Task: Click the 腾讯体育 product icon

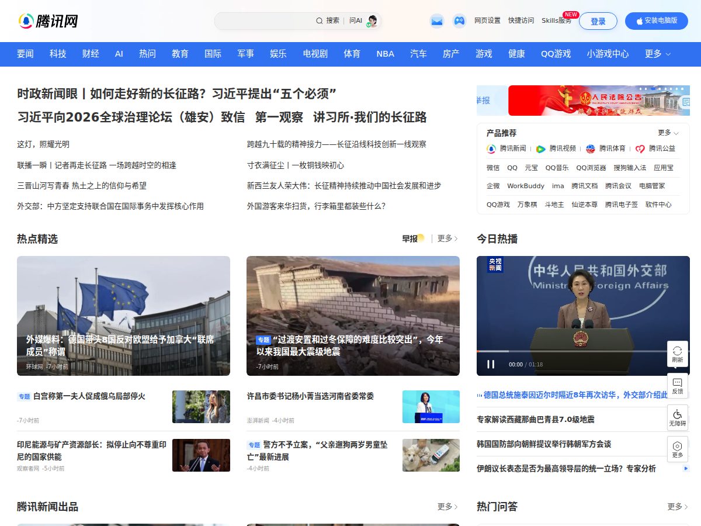Action: tap(591, 149)
